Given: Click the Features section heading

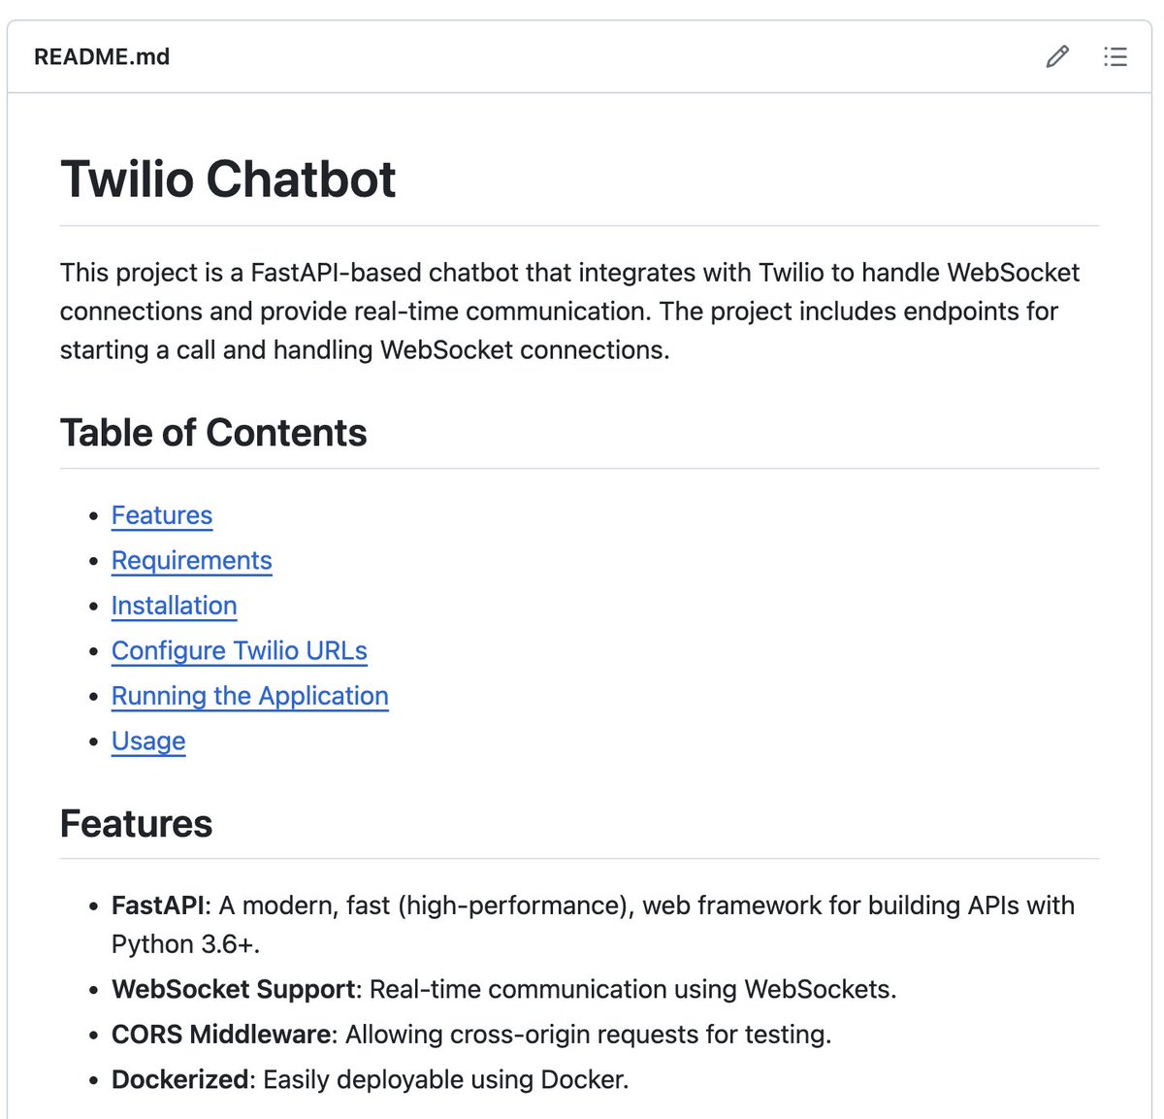Looking at the screenshot, I should coord(136,824).
